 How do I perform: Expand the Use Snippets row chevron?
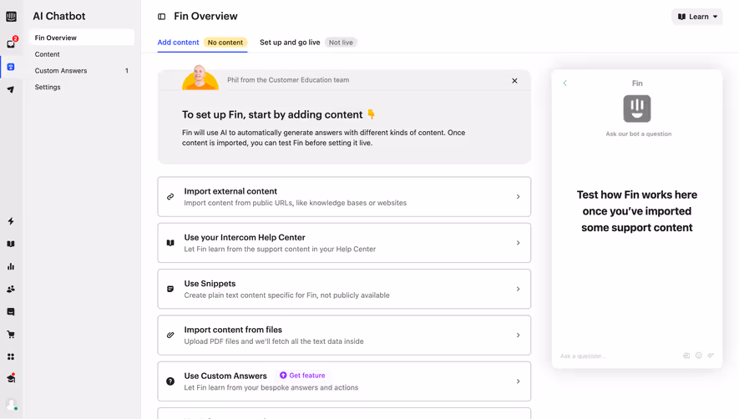click(x=518, y=289)
